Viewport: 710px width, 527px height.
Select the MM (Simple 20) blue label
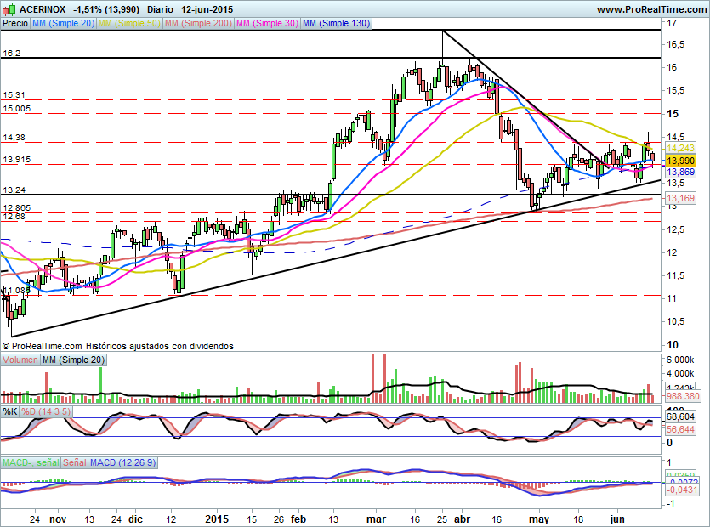(63, 24)
